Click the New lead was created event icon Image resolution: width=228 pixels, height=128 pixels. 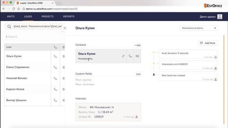[154, 74]
